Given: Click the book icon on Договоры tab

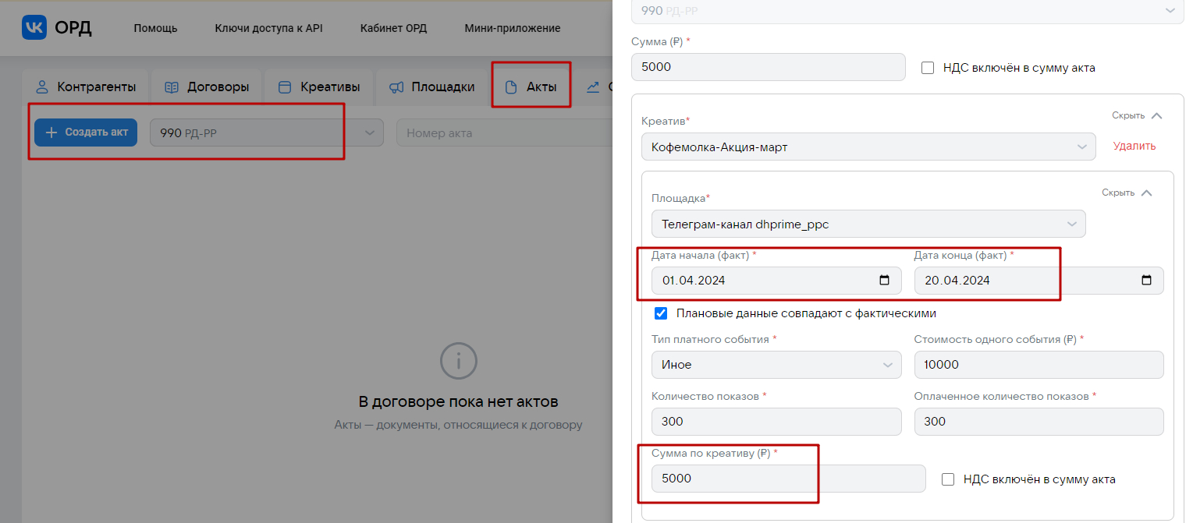Looking at the screenshot, I should click(172, 87).
